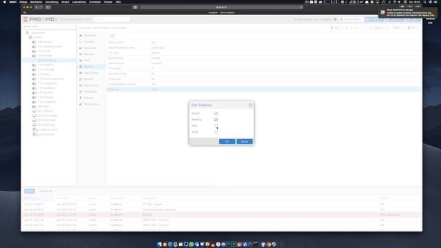Switch to the Tasks log tab
This screenshot has width=441, height=248.
tap(29, 191)
